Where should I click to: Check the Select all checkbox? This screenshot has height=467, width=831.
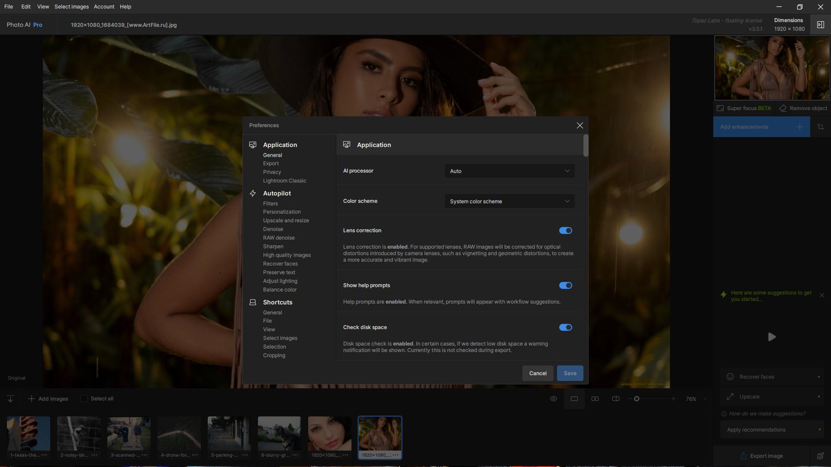coord(84,399)
